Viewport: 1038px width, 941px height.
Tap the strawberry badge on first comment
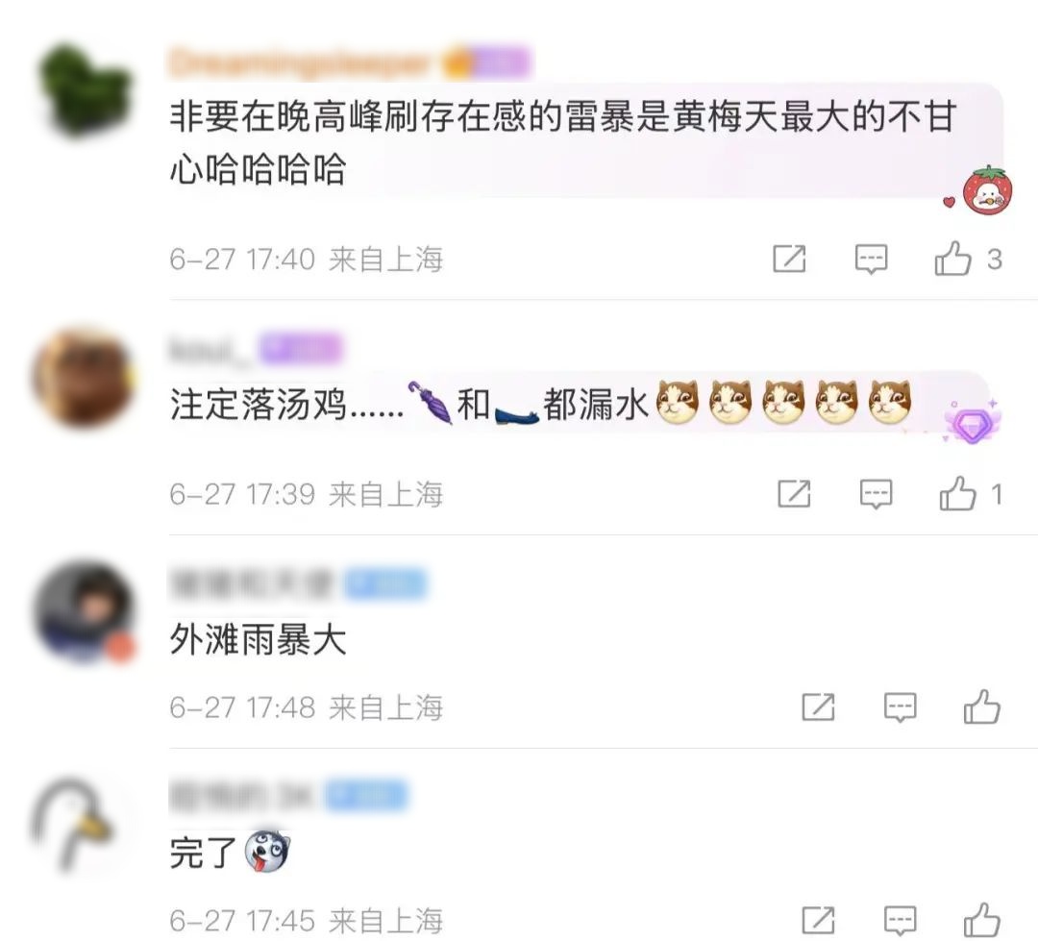click(x=986, y=190)
